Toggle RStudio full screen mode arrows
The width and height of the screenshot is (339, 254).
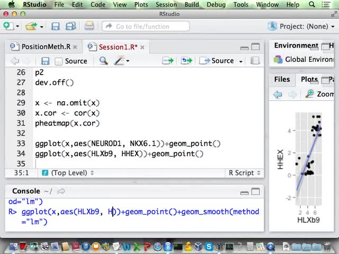[334, 14]
